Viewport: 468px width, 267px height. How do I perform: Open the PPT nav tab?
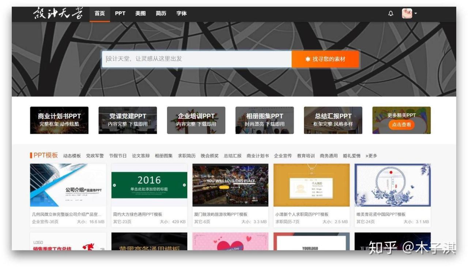tap(120, 13)
